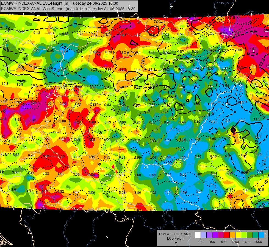This screenshot has height=247, width=269.
Task: Click the wind shear value 1.68
Action: pyautogui.click(x=138, y=175)
